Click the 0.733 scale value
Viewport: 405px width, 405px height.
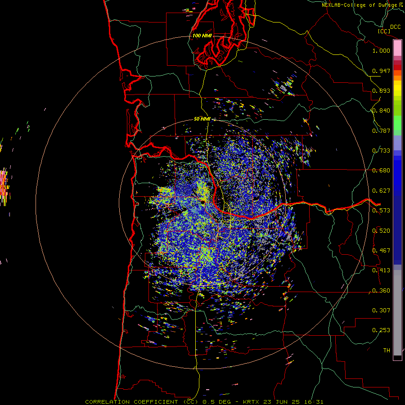(381, 151)
